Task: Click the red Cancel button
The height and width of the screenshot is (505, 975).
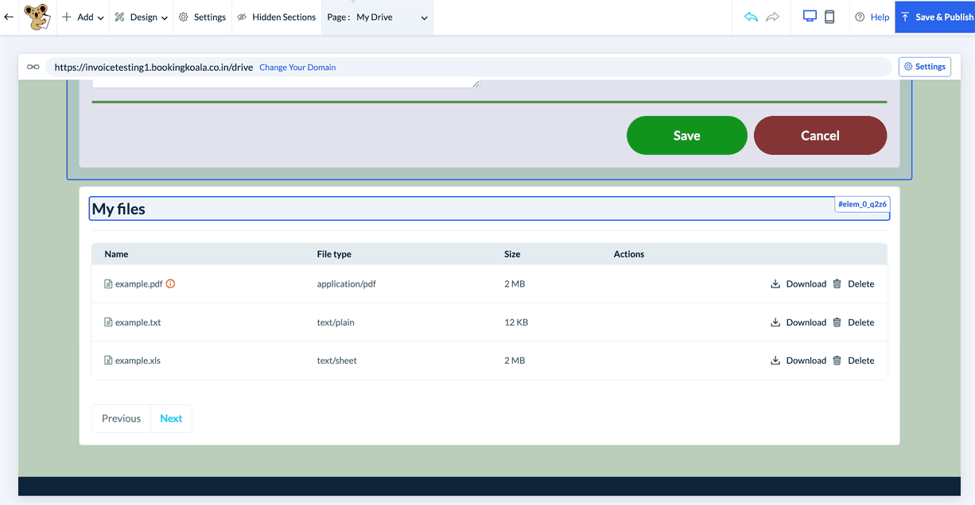Action: [x=820, y=135]
